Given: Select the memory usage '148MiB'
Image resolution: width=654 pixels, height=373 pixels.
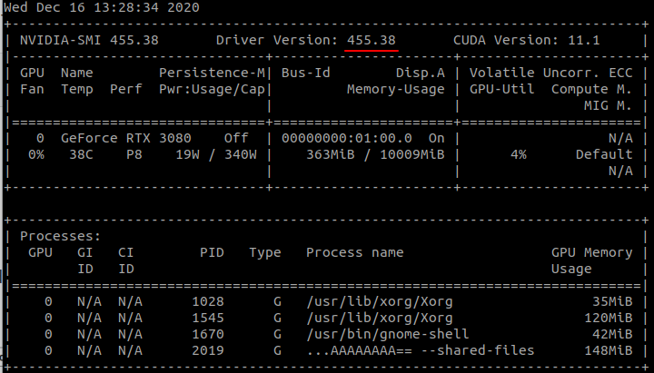Looking at the screenshot, I should click(608, 350).
